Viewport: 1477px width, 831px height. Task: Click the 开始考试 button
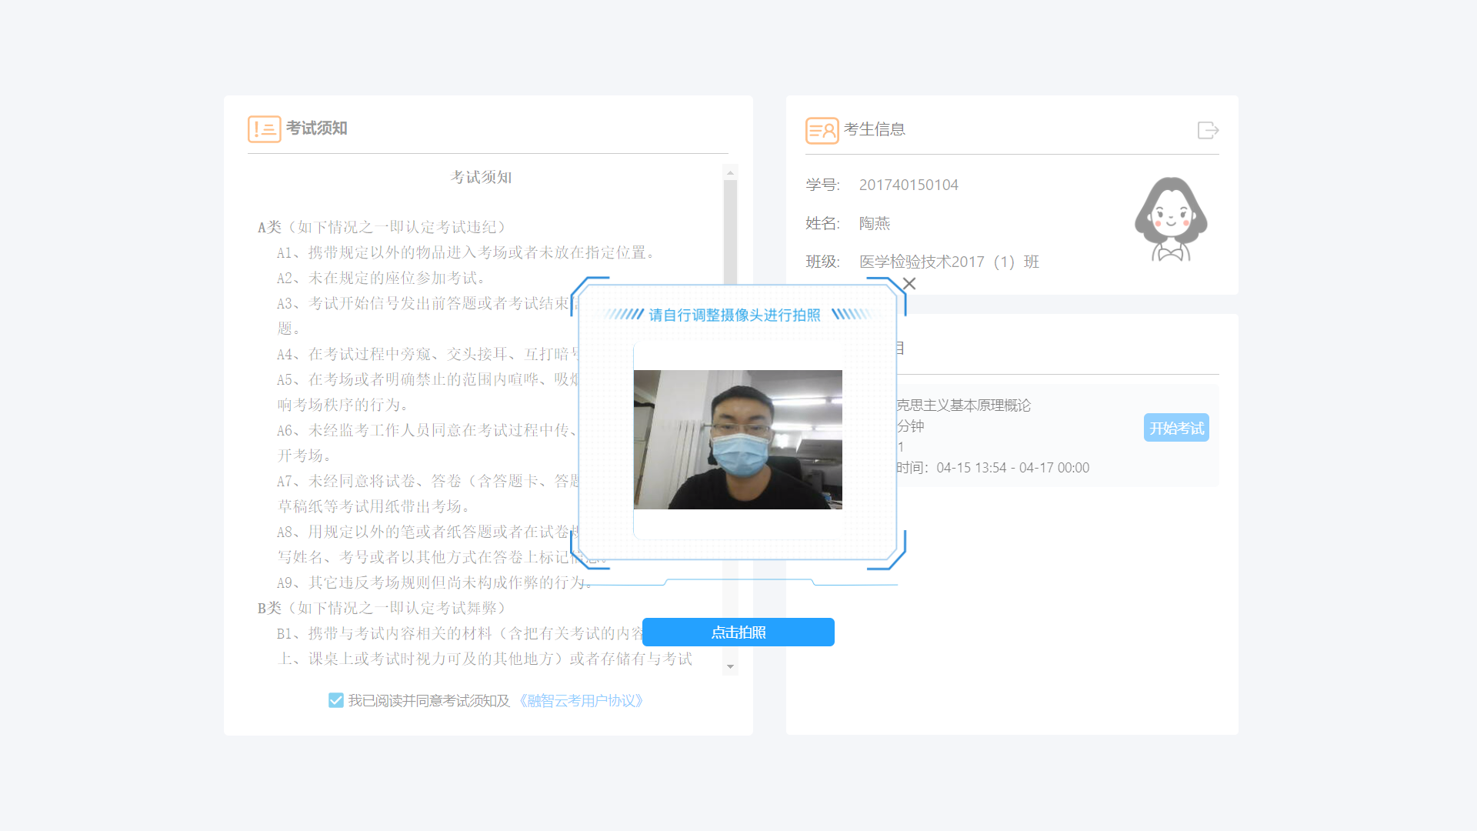[x=1175, y=428]
